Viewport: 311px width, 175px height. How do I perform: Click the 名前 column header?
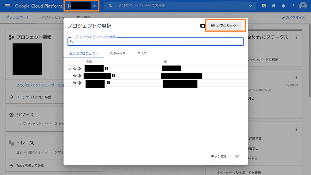click(x=89, y=62)
